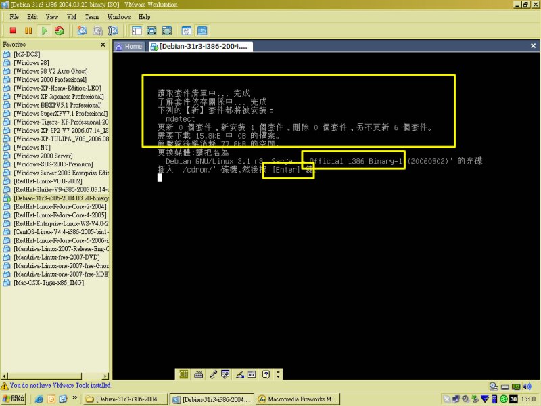Close the Favorites panel
This screenshot has height=406, width=541.
pyautogui.click(x=103, y=45)
